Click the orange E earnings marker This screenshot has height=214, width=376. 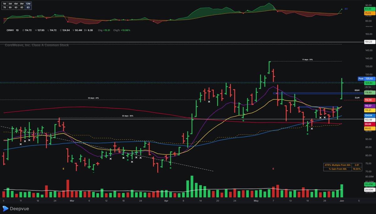click(63, 169)
